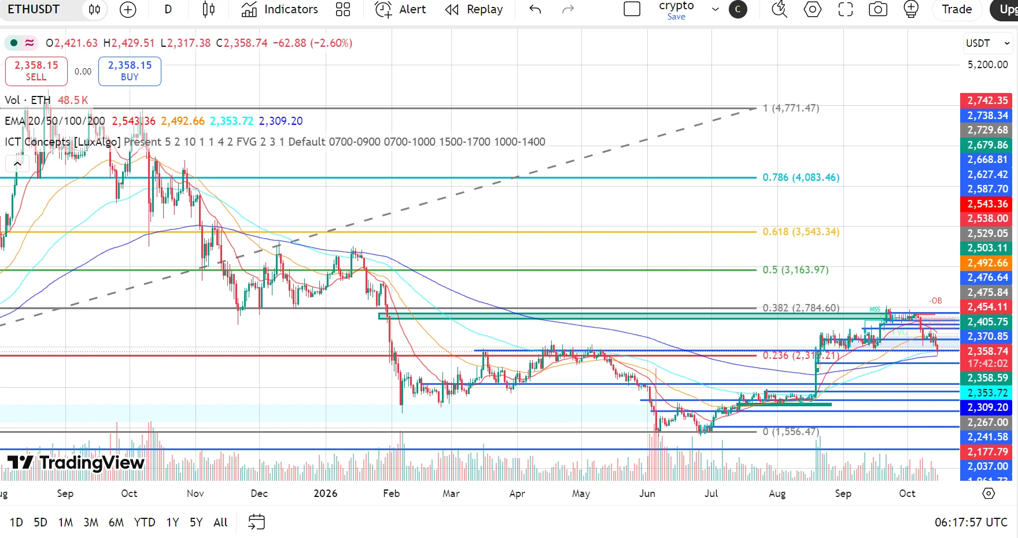Create an Alert

pos(400,9)
